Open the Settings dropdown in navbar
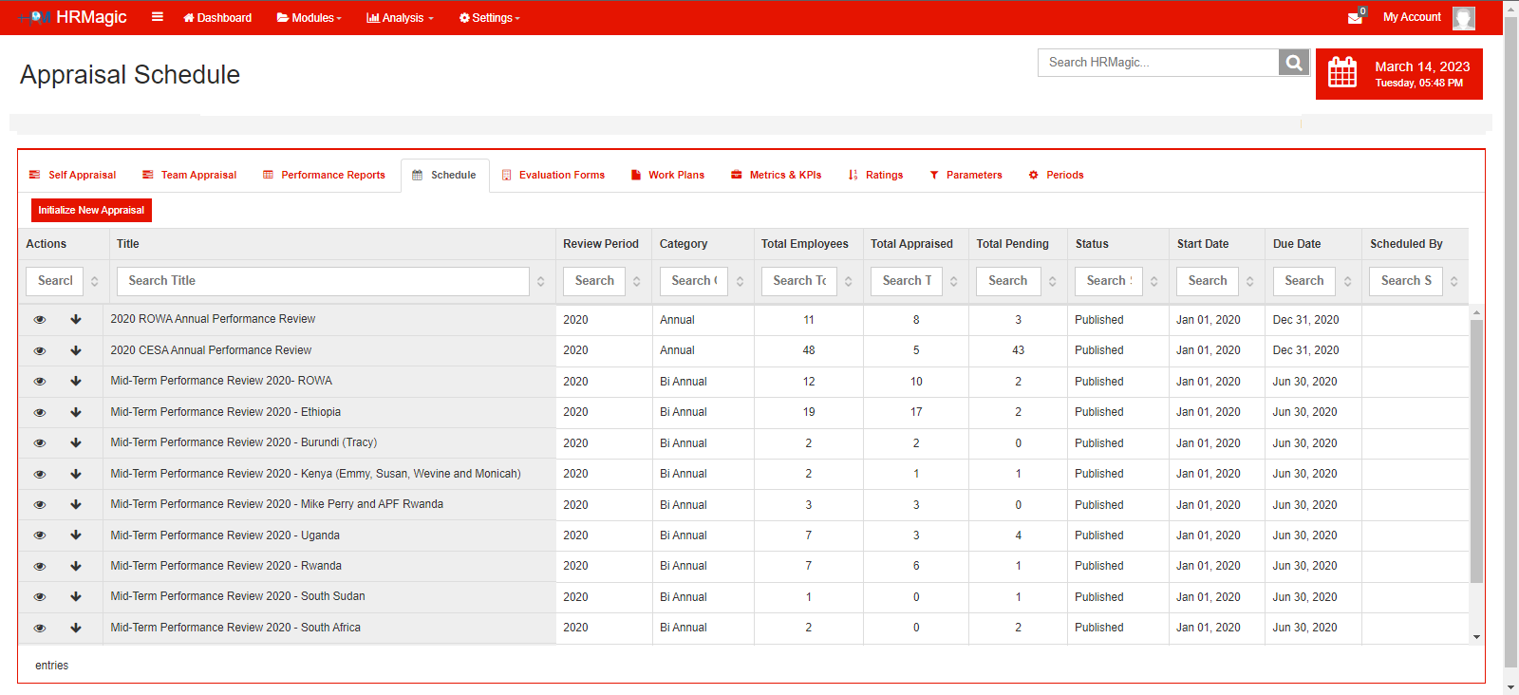Viewport: 1519px width, 695px height. [x=489, y=18]
